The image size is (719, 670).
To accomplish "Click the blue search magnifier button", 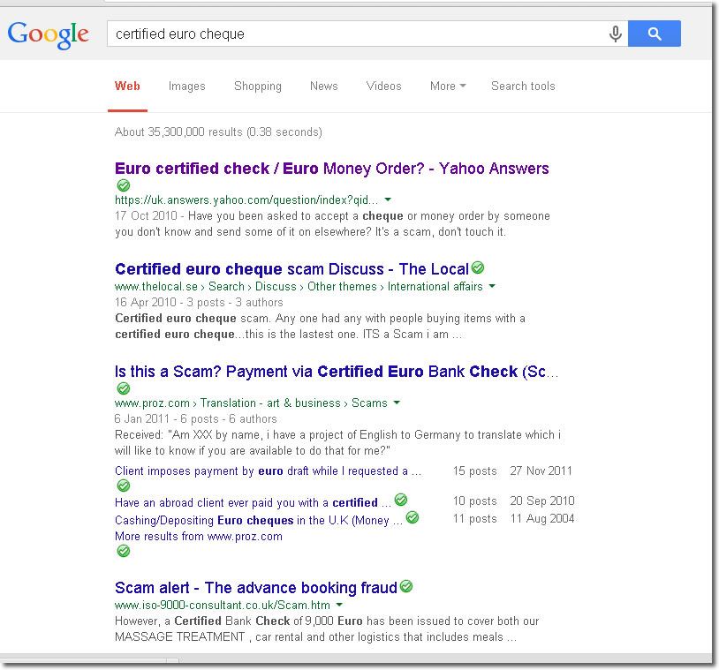I will pyautogui.click(x=654, y=34).
